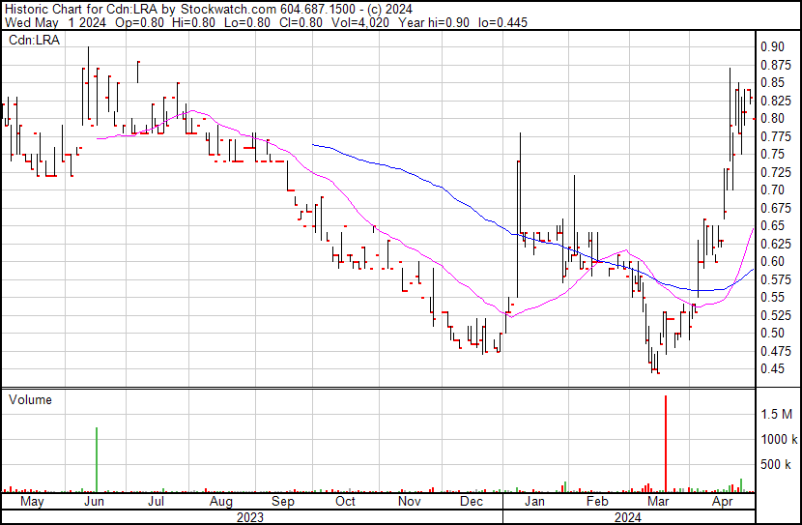Image resolution: width=802 pixels, height=525 pixels.
Task: Select the 0.775 price axis label
Action: pyautogui.click(x=776, y=136)
